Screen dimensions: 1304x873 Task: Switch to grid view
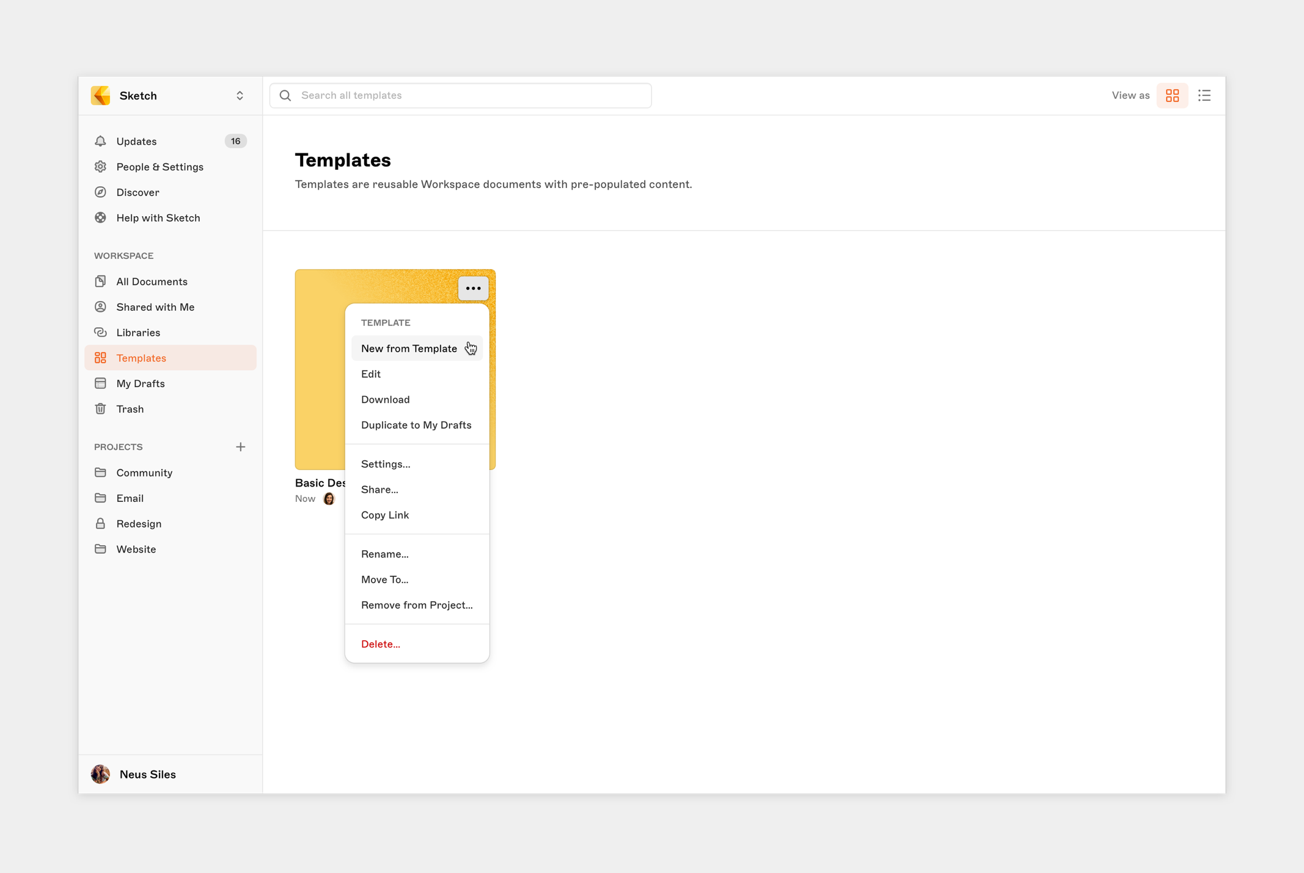click(1172, 96)
